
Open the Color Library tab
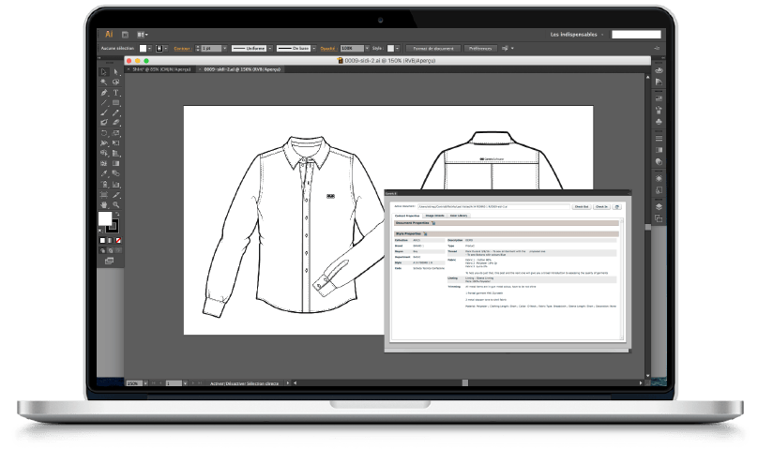(459, 216)
